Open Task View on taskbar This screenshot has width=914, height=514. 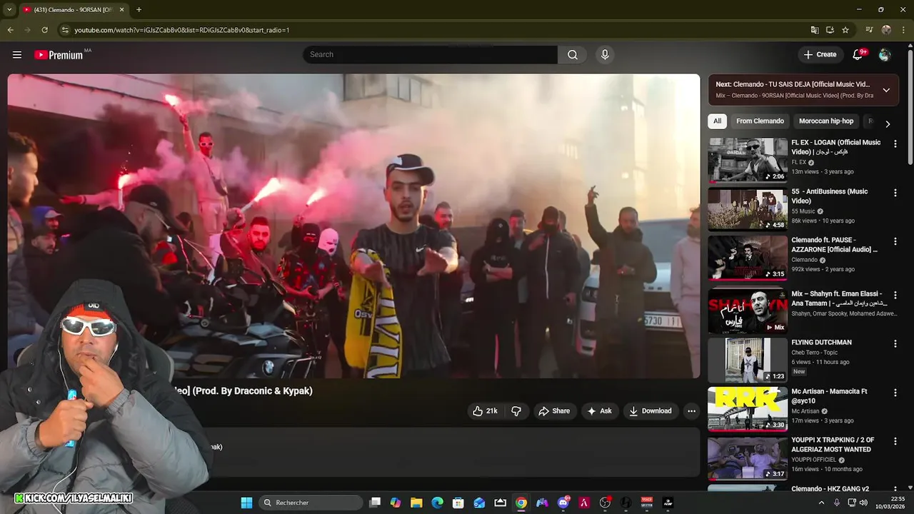pos(375,503)
